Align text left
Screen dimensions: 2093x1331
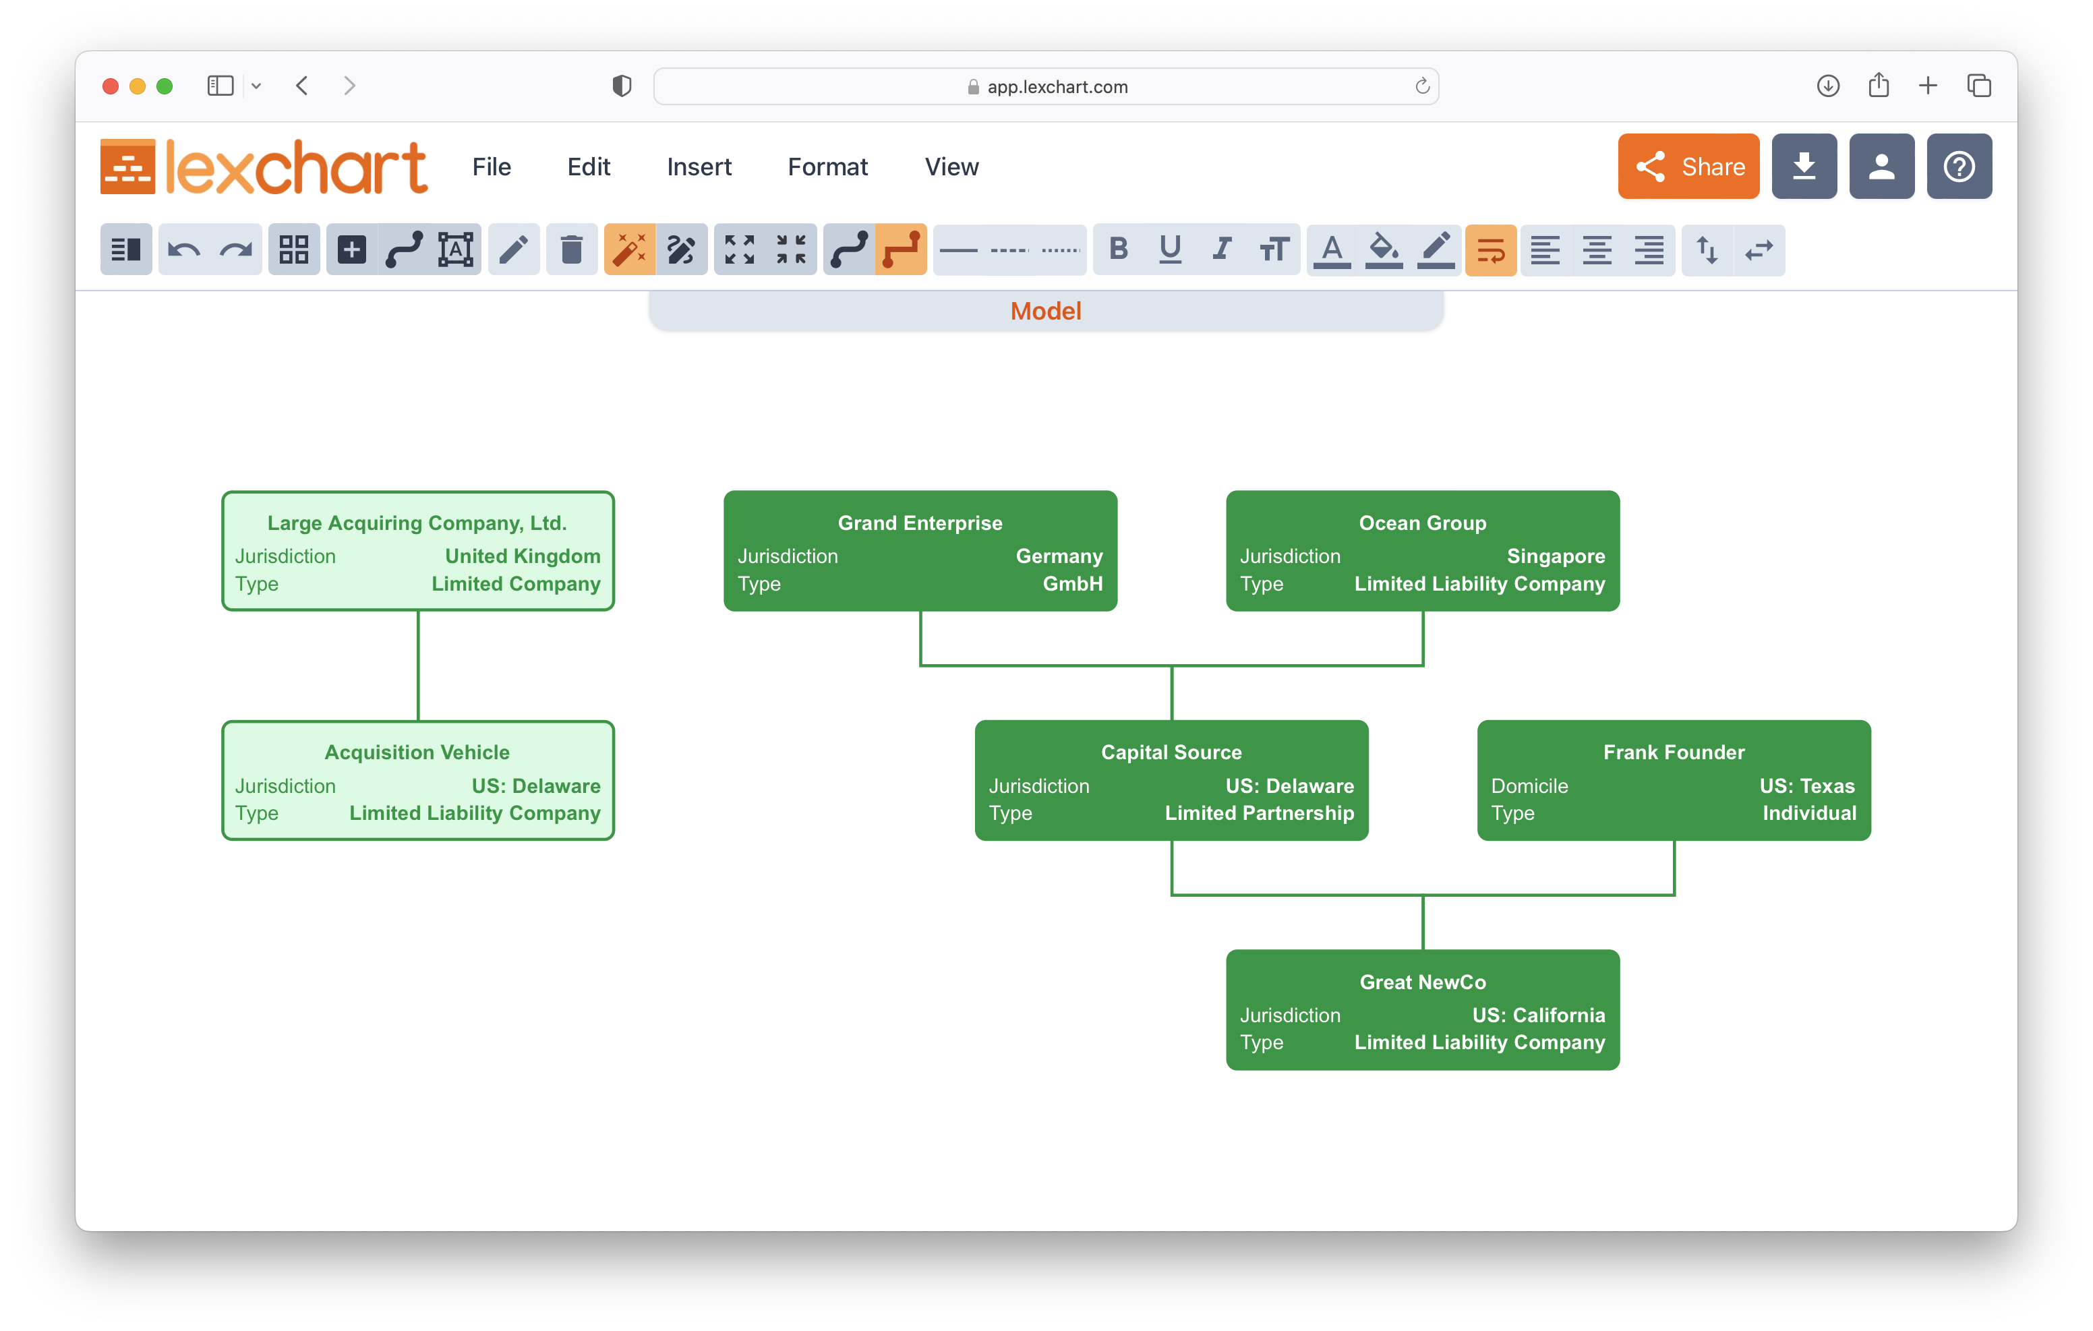pos(1545,250)
